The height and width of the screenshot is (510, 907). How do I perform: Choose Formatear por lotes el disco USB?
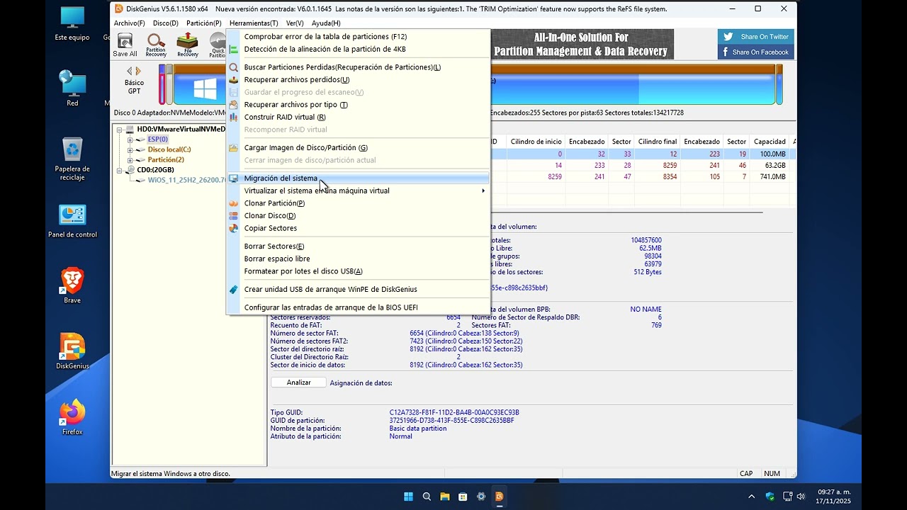click(x=358, y=271)
